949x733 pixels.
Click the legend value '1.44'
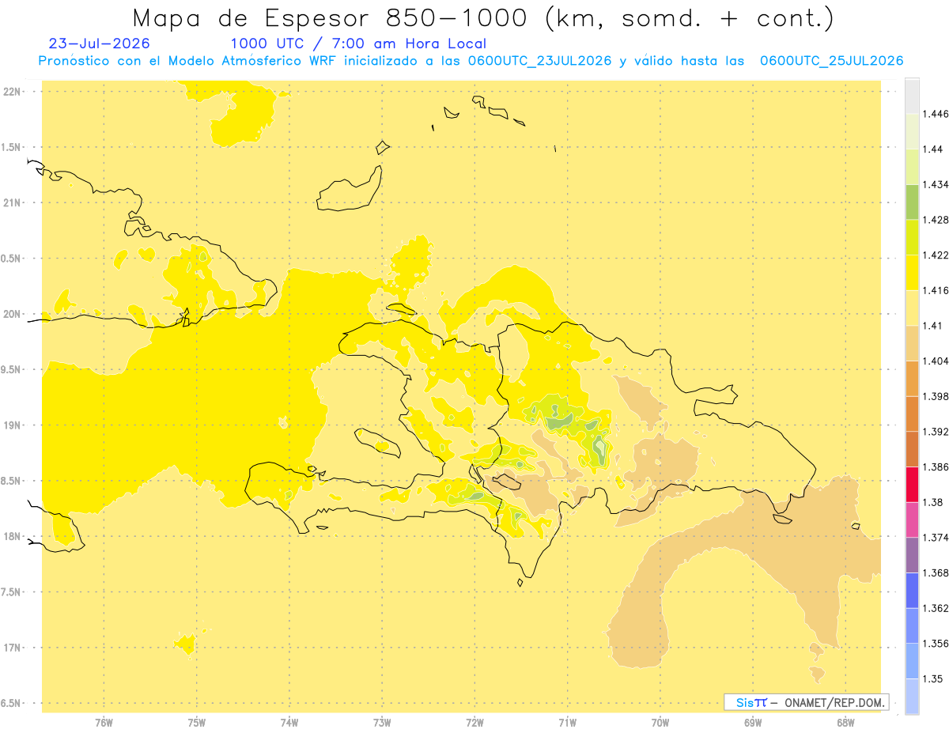(x=932, y=149)
